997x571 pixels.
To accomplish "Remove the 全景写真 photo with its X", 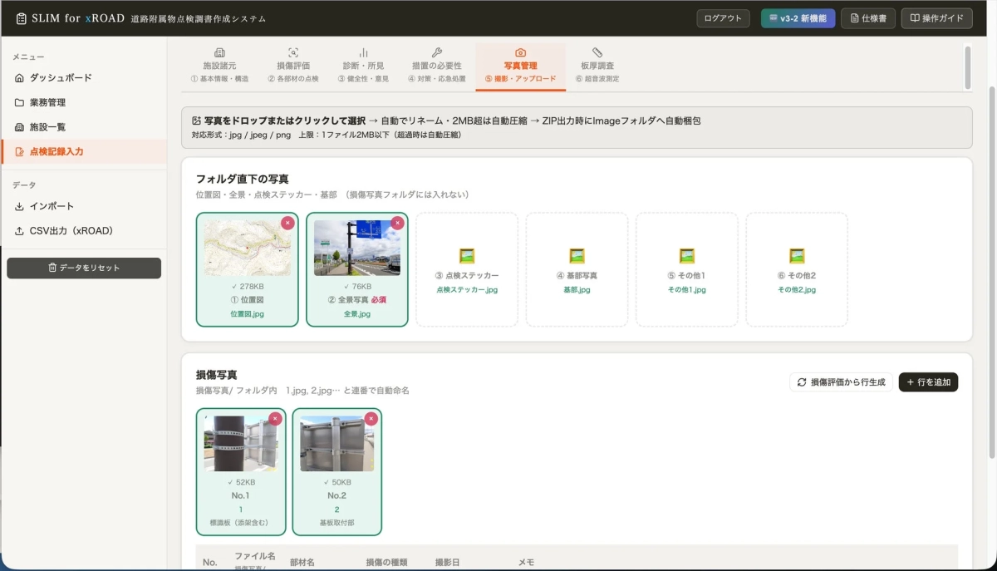I will (397, 223).
